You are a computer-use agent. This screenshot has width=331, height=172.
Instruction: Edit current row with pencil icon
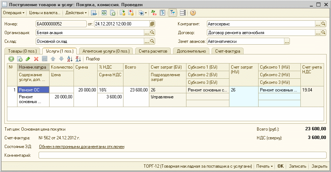(x=28, y=59)
